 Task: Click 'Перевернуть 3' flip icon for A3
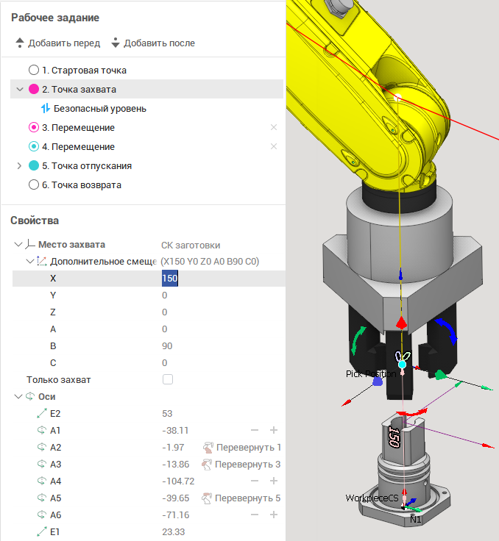click(208, 465)
